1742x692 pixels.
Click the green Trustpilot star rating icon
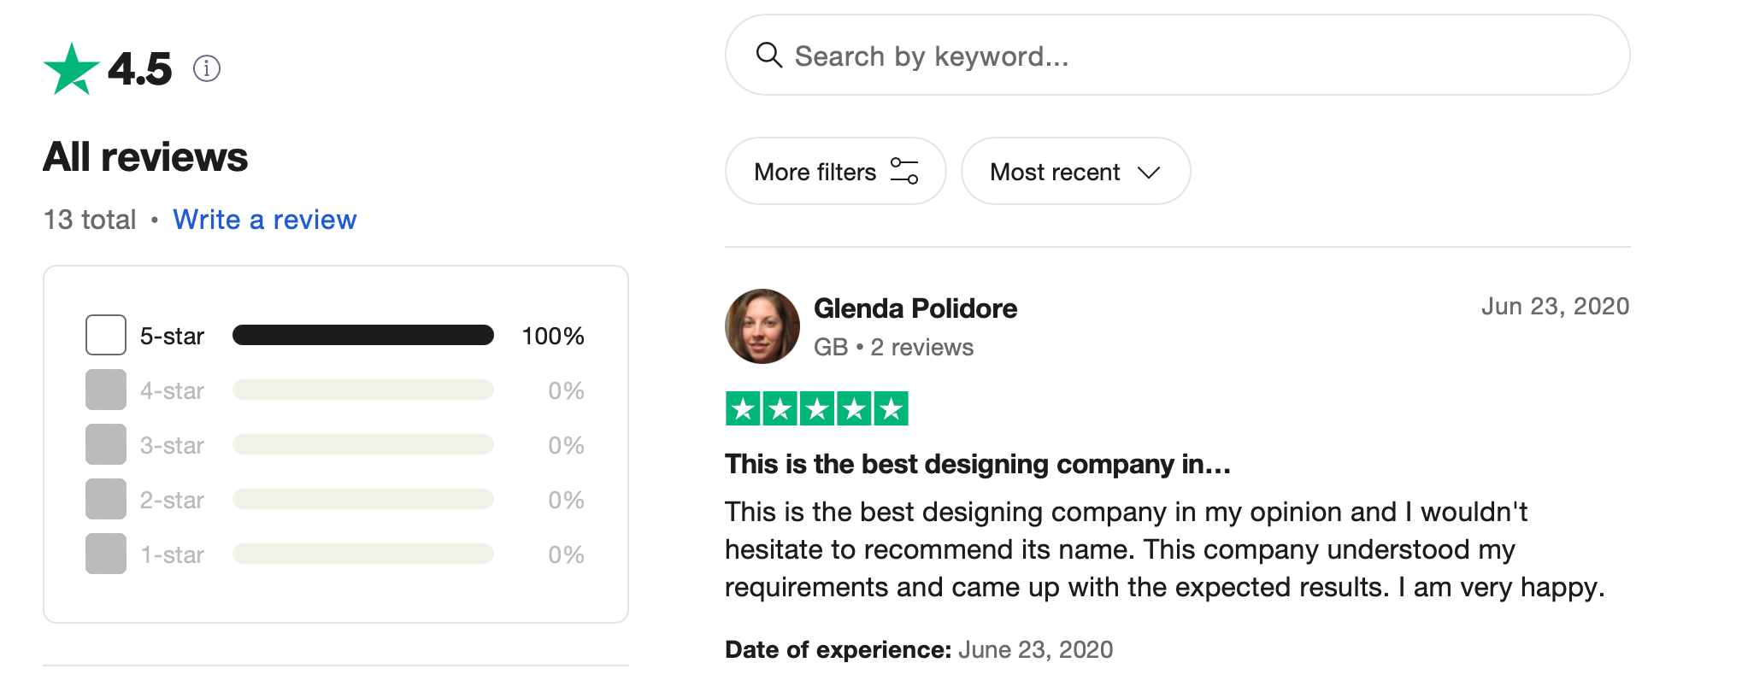[x=71, y=69]
